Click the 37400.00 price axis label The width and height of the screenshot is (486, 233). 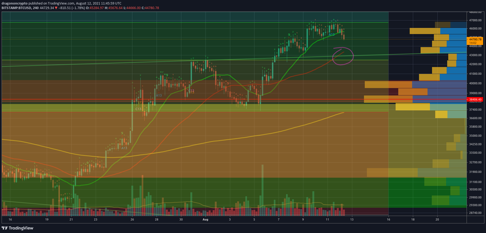coord(475,110)
